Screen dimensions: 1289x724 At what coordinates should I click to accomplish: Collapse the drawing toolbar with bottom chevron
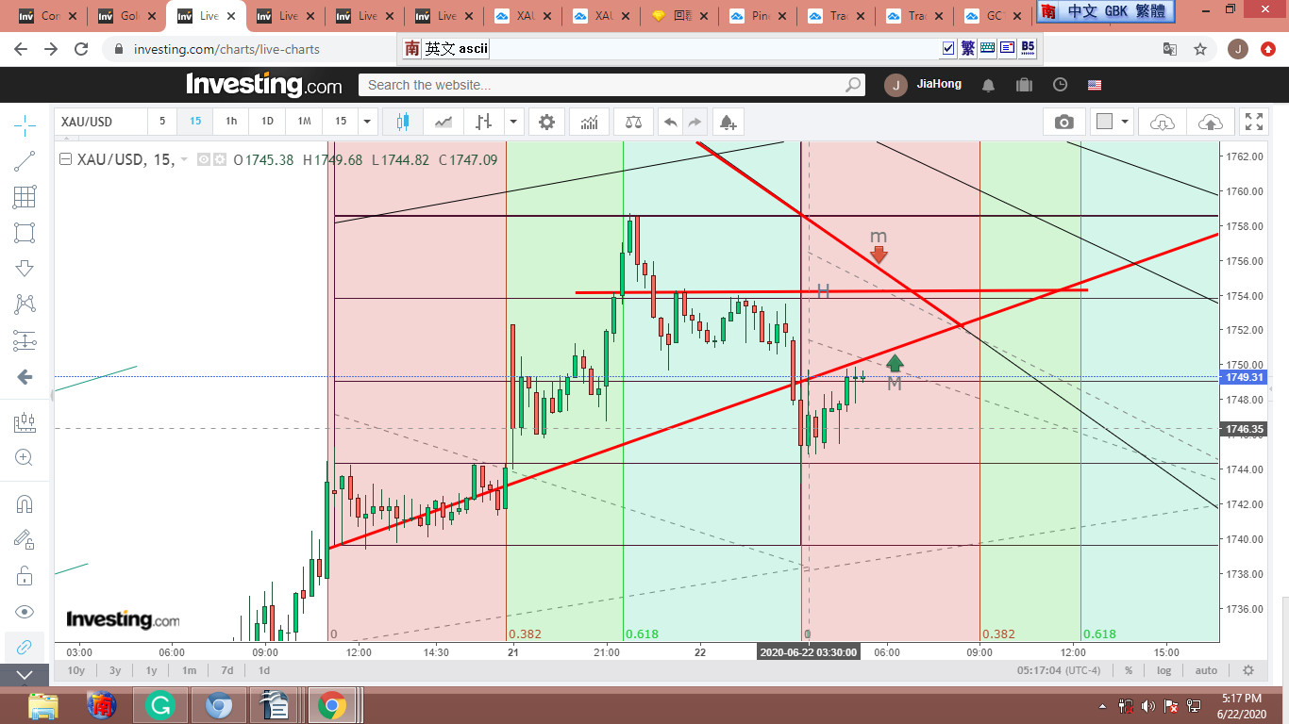click(25, 675)
